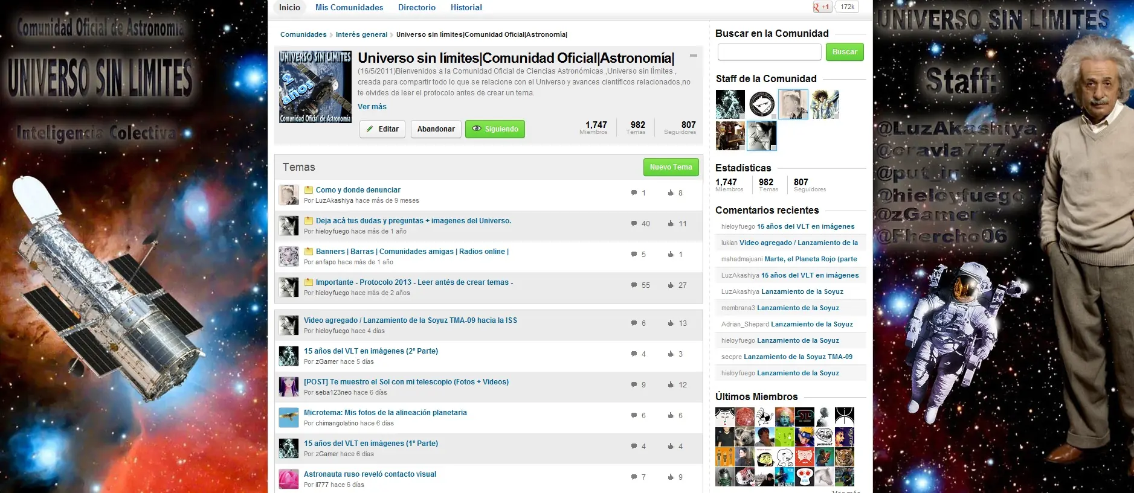Open first avatar in Últimos Miembros

[x=725, y=417]
